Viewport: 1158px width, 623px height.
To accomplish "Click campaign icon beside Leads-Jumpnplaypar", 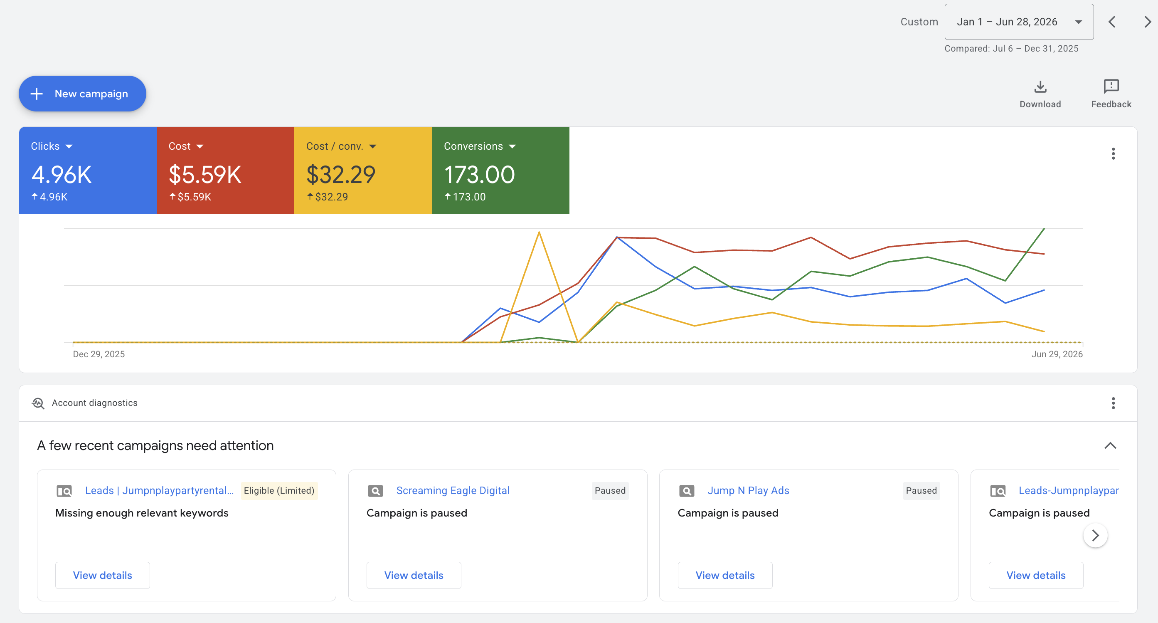I will tap(998, 491).
